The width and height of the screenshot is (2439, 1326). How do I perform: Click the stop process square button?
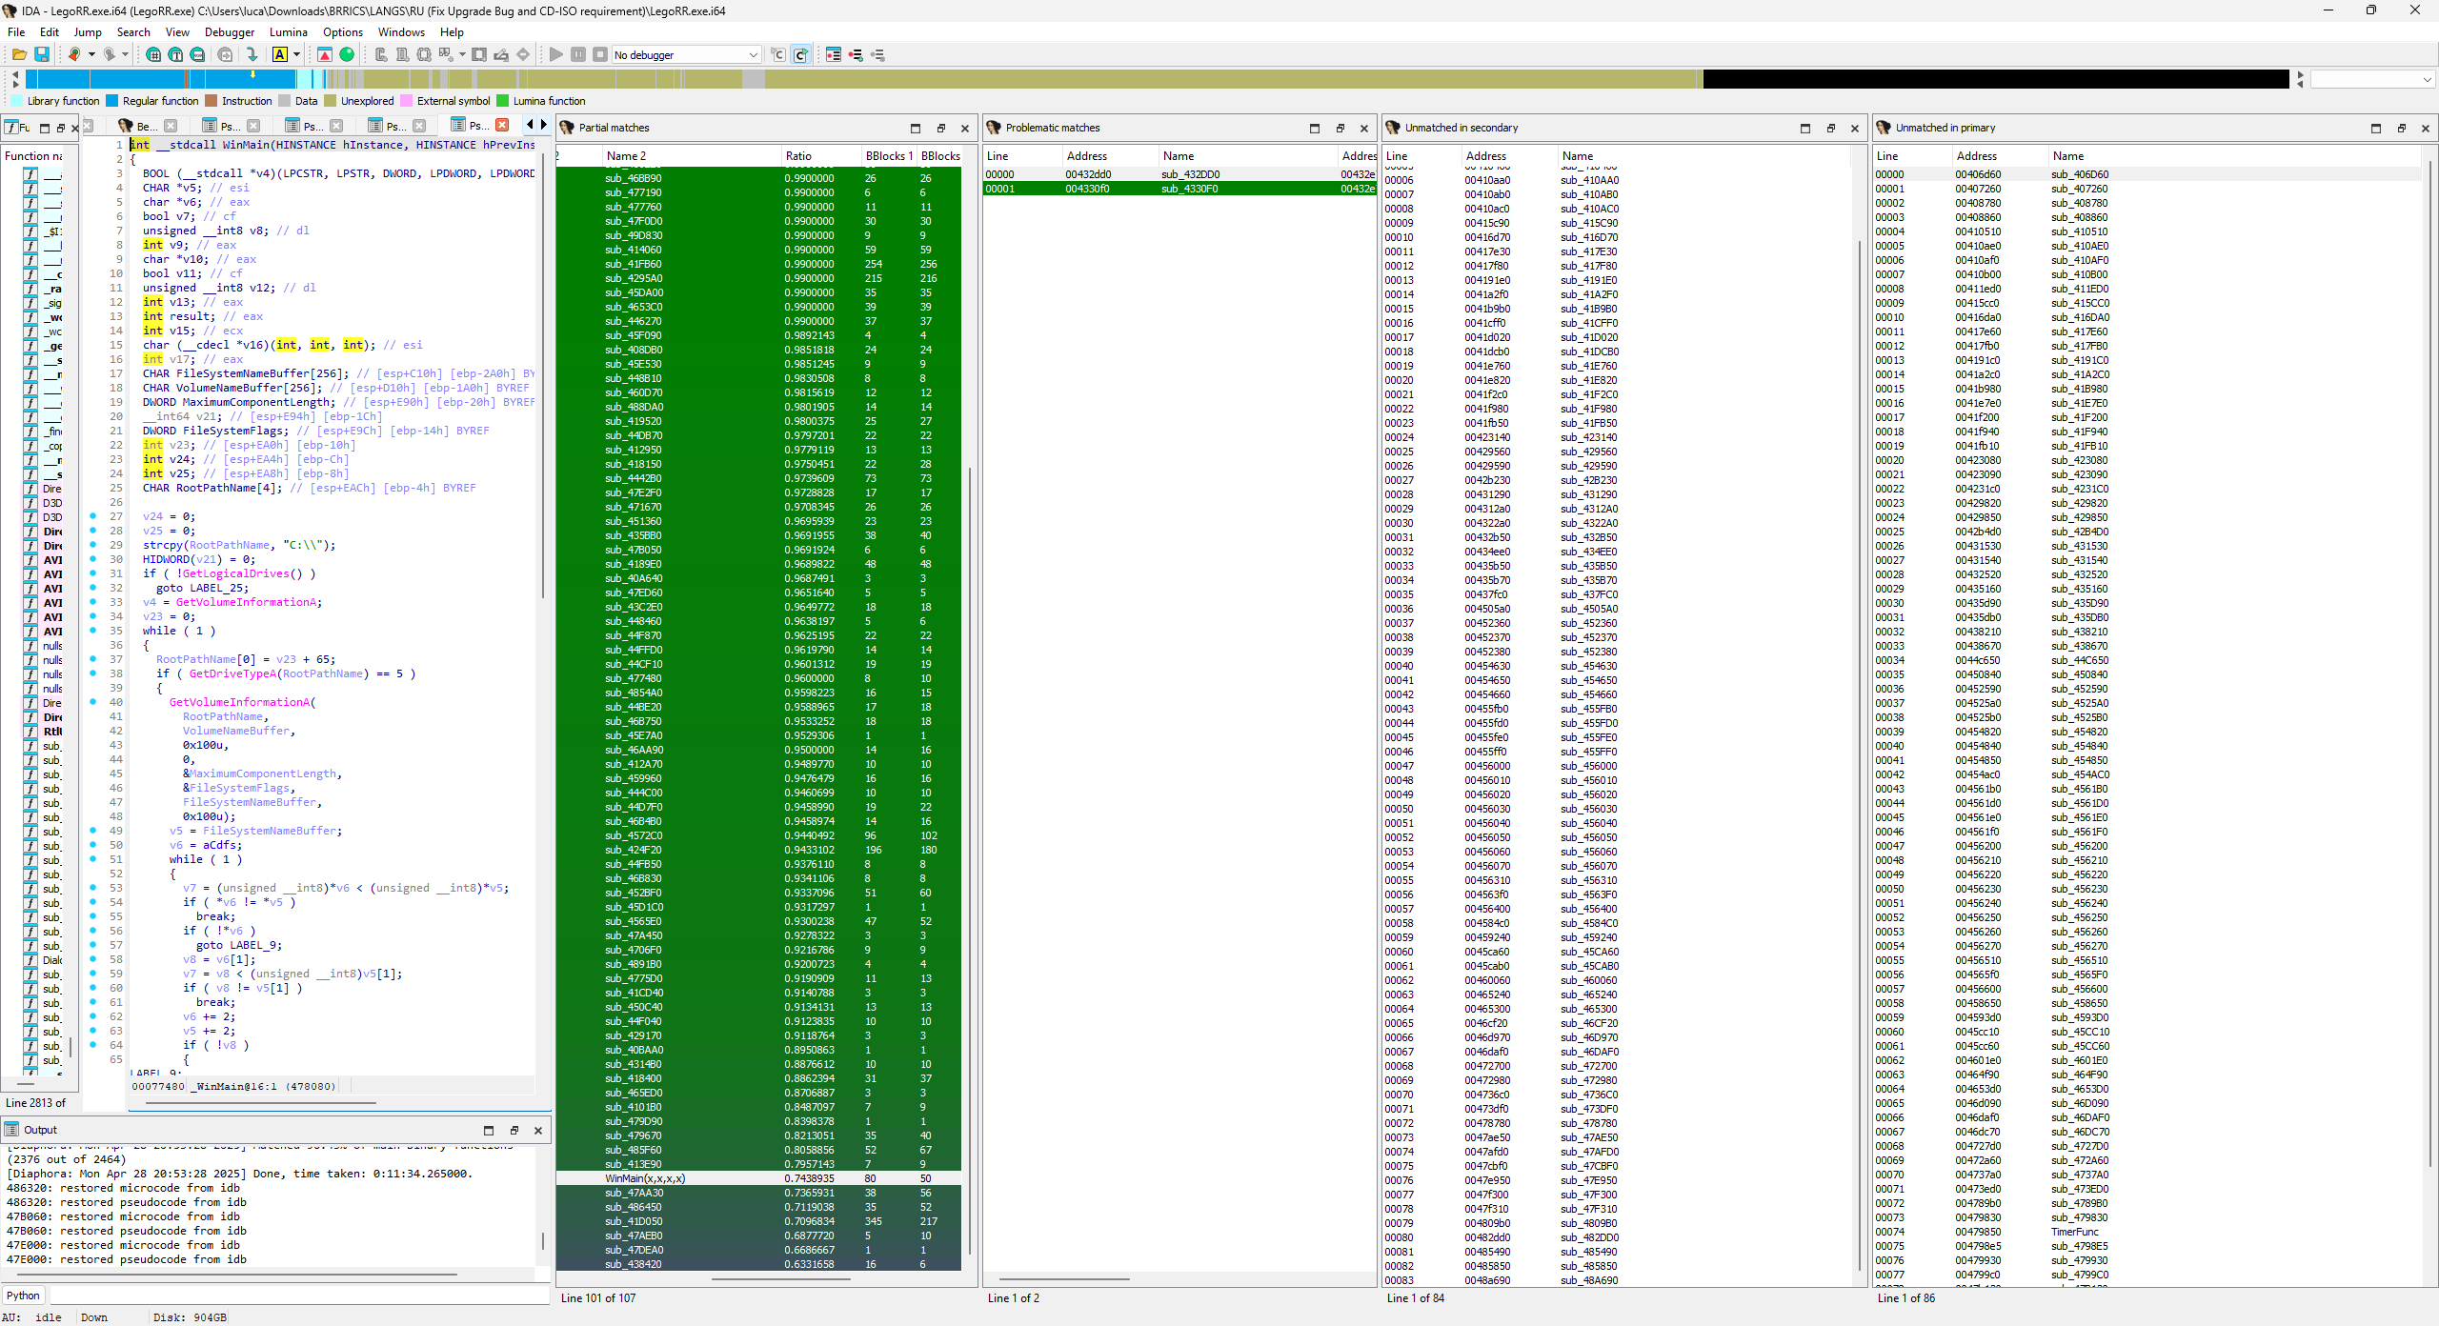pos(600,55)
